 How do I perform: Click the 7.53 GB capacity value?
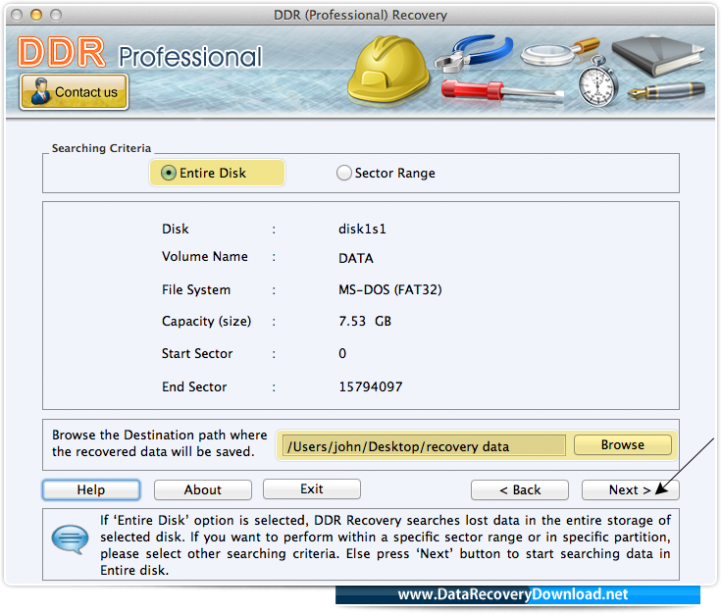tap(365, 321)
